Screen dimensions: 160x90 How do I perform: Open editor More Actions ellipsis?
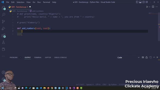[157, 7]
